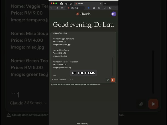Attach a file with the paperclip icon
This screenshot has height=125, width=167.
(x=108, y=80)
